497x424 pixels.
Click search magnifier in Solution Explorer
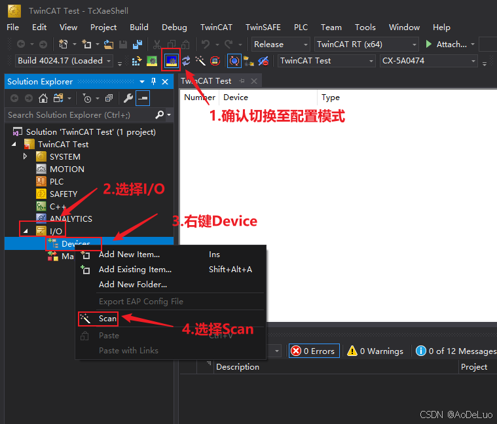tap(159, 115)
